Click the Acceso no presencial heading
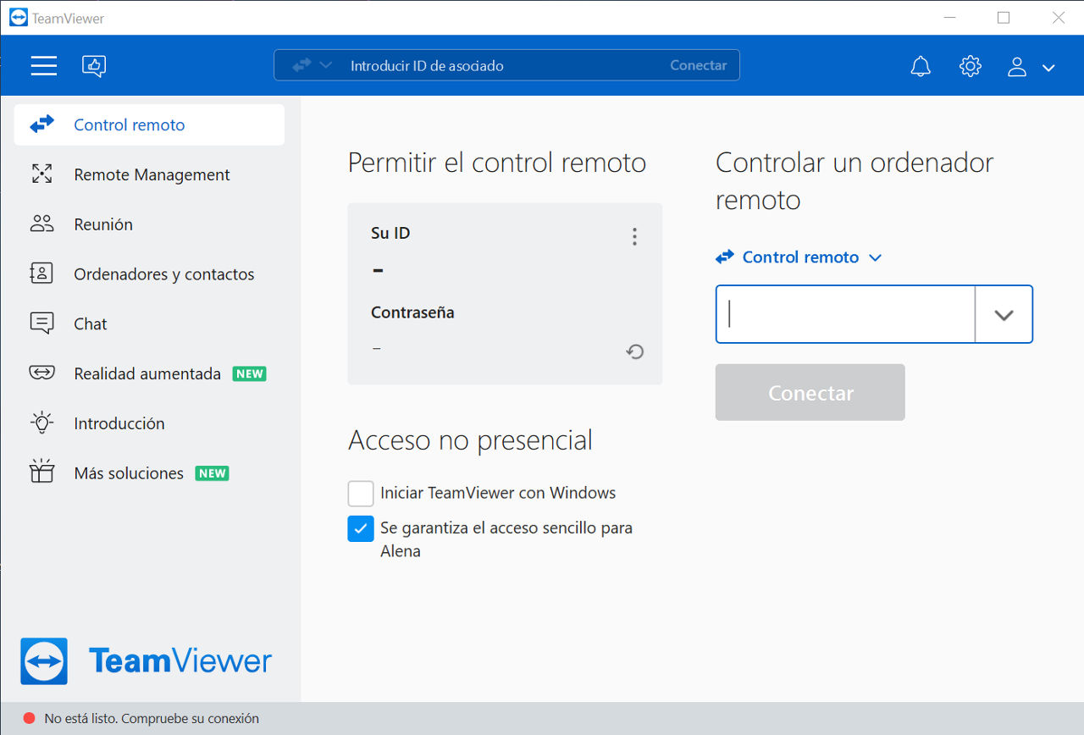Image resolution: width=1084 pixels, height=735 pixels. [470, 440]
